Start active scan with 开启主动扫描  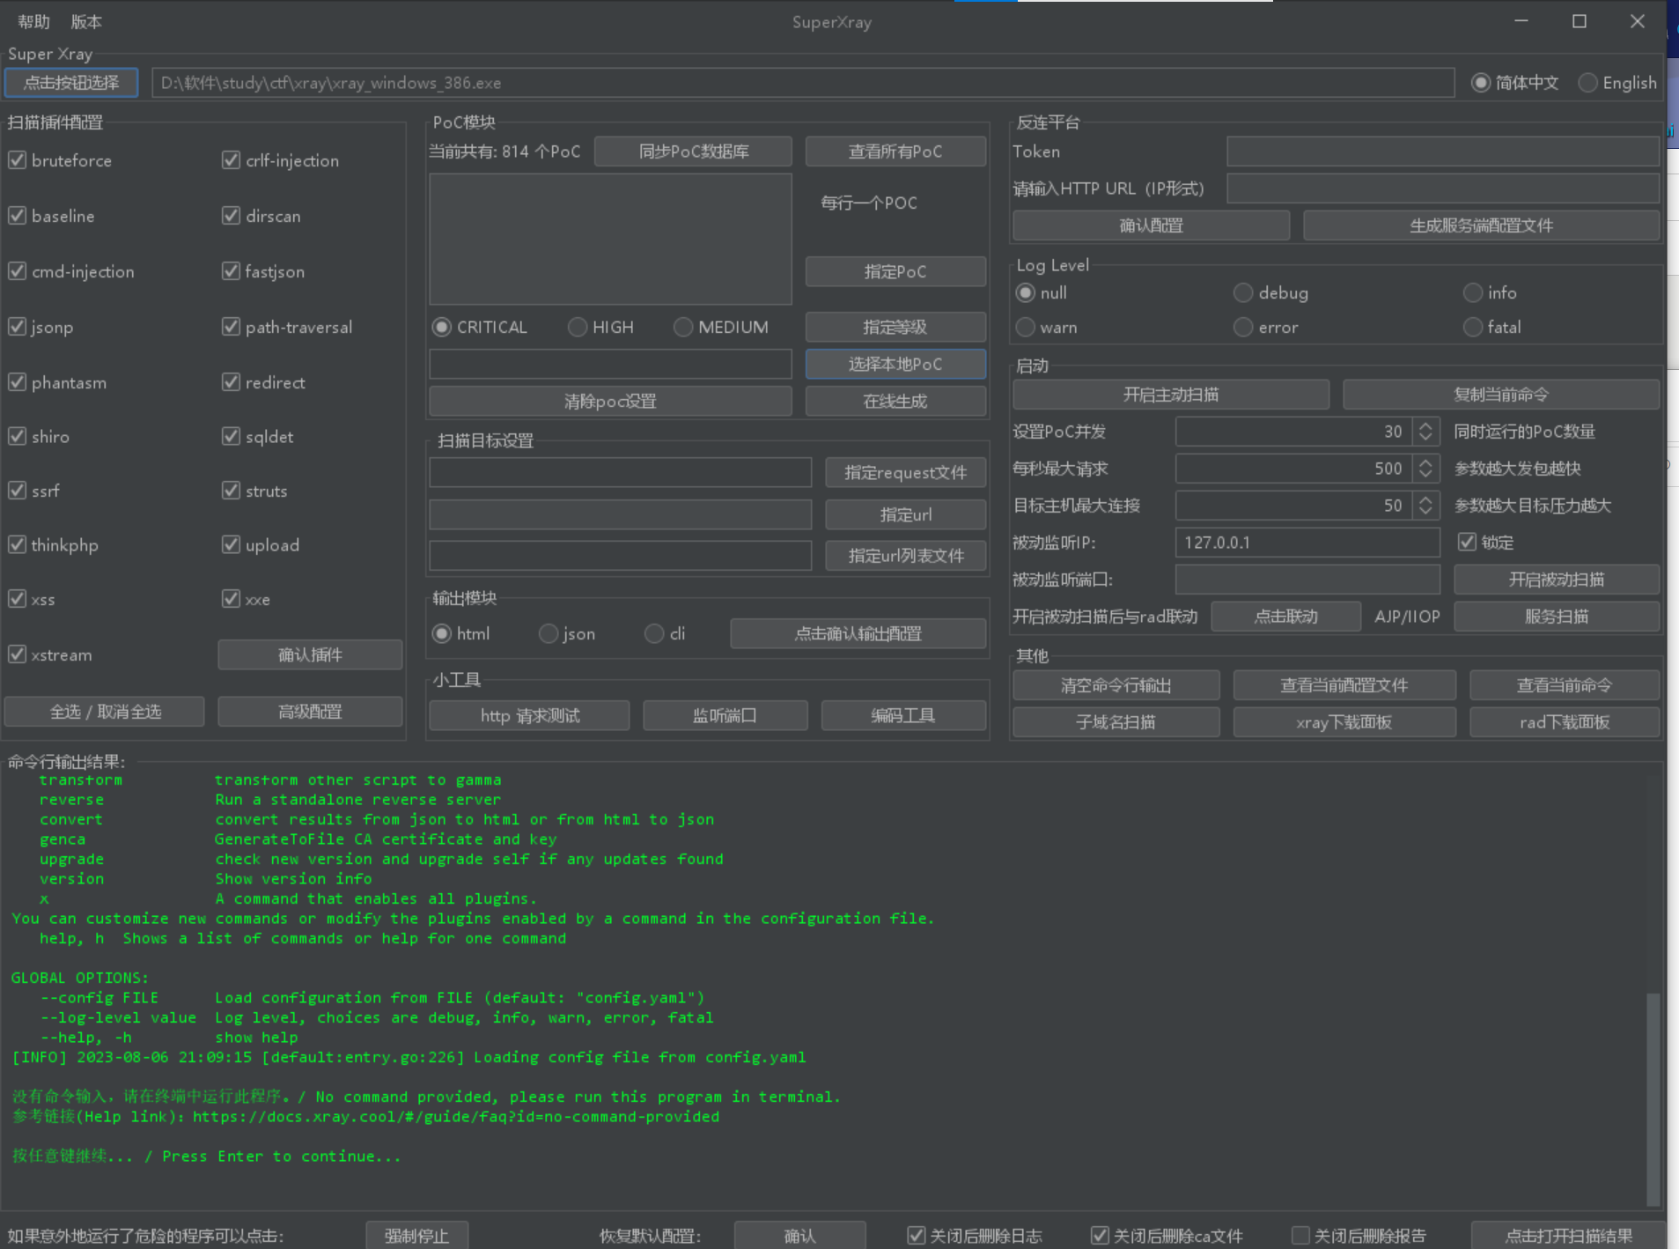tap(1171, 395)
